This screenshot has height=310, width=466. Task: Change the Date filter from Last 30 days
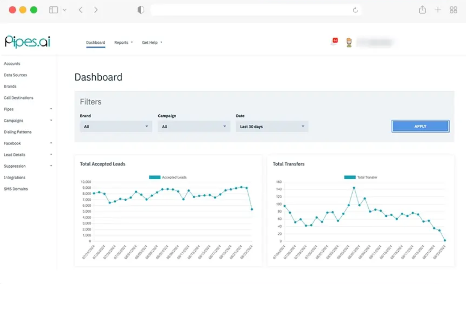pos(271,126)
